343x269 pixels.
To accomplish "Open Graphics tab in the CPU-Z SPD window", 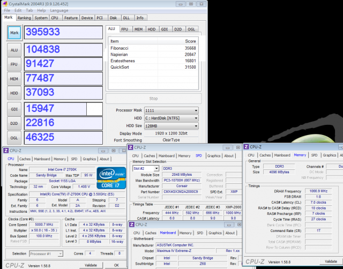I will click(x=214, y=156).
